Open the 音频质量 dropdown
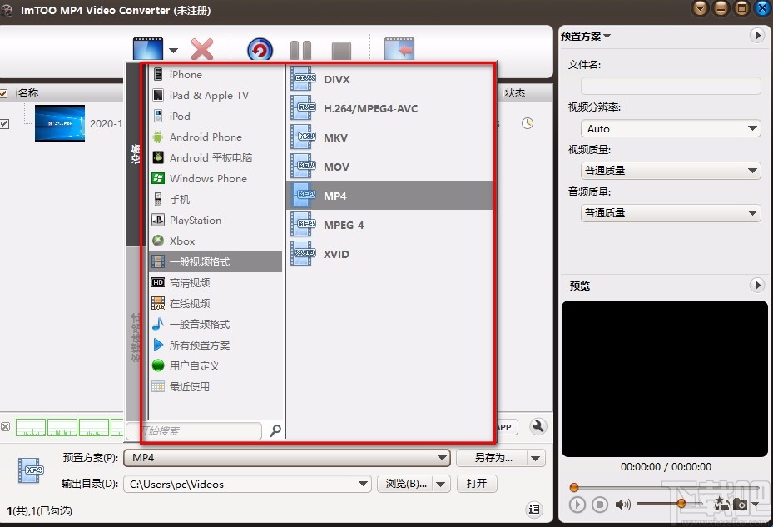773x527 pixels. pos(671,213)
